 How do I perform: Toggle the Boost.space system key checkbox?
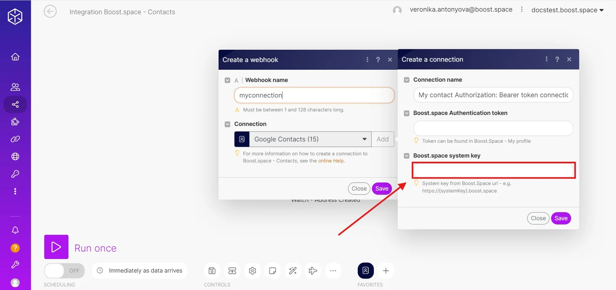pos(407,156)
